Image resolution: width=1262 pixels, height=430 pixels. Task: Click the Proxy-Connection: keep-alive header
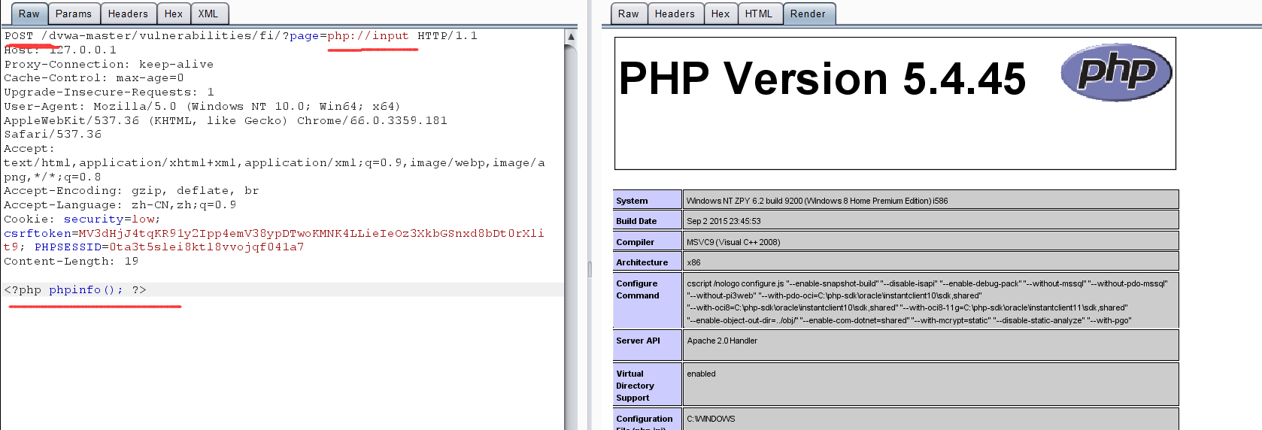click(108, 64)
